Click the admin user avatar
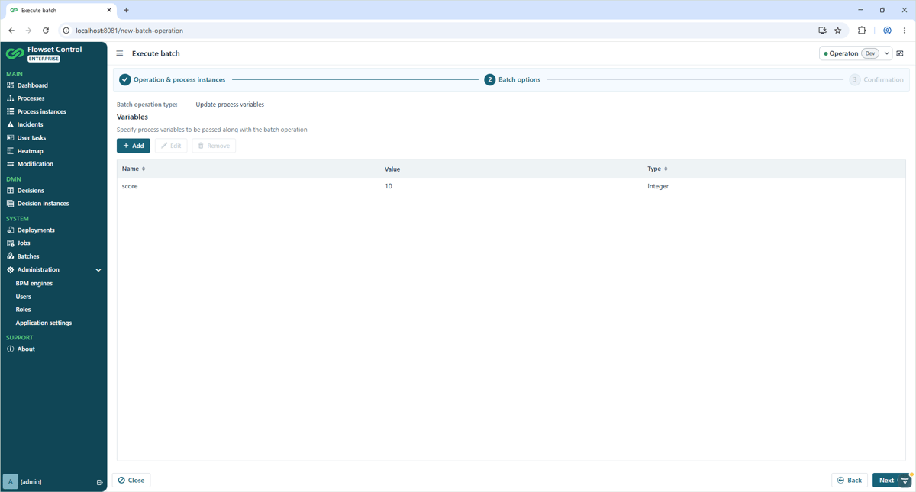Image resolution: width=916 pixels, height=492 pixels. pos(10,481)
